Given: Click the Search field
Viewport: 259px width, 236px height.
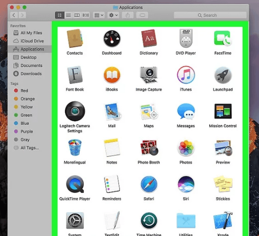Looking at the screenshot, I should tap(210, 15).
